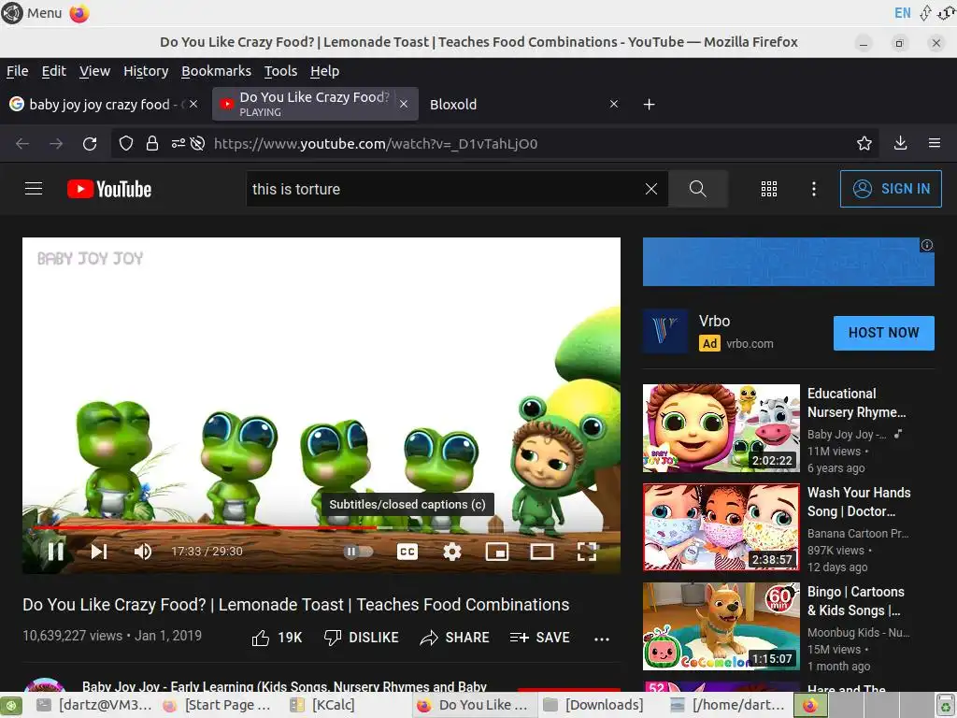Open more actions ellipsis below video

[602, 639]
